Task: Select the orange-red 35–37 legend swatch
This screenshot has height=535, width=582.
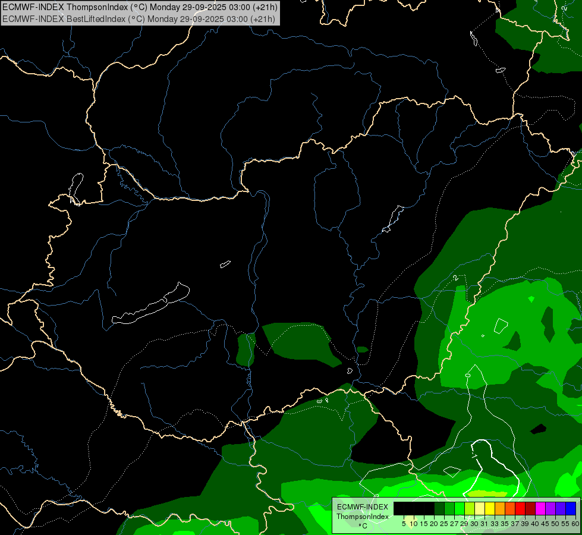Action: (510, 508)
